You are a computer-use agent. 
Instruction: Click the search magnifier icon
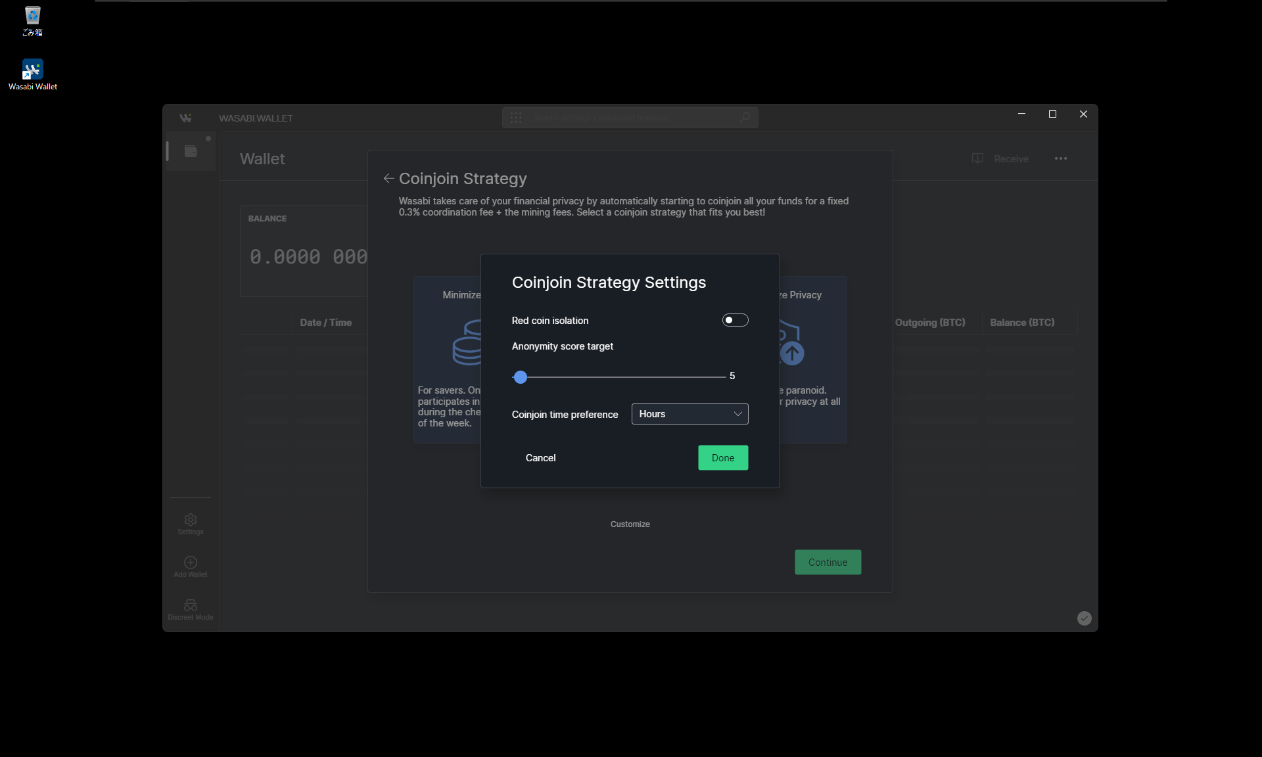click(x=745, y=118)
